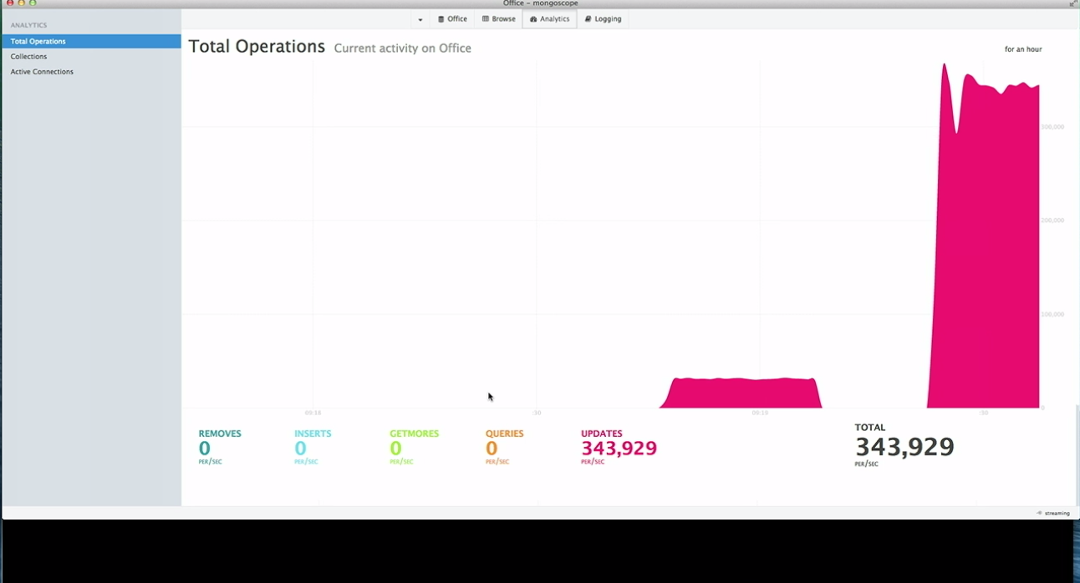Click the Total 343,929 counter
The image size is (1080, 583).
pyautogui.click(x=904, y=445)
